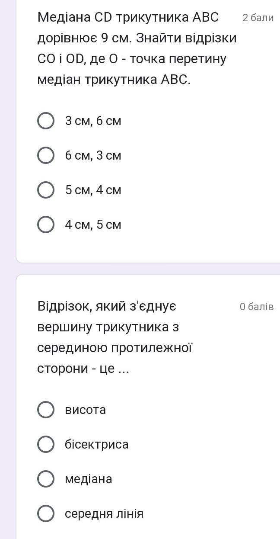Click the 'висота' option text
Screen dimensions: 280x539
tap(85, 410)
